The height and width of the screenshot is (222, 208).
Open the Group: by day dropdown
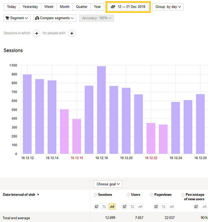167,7
